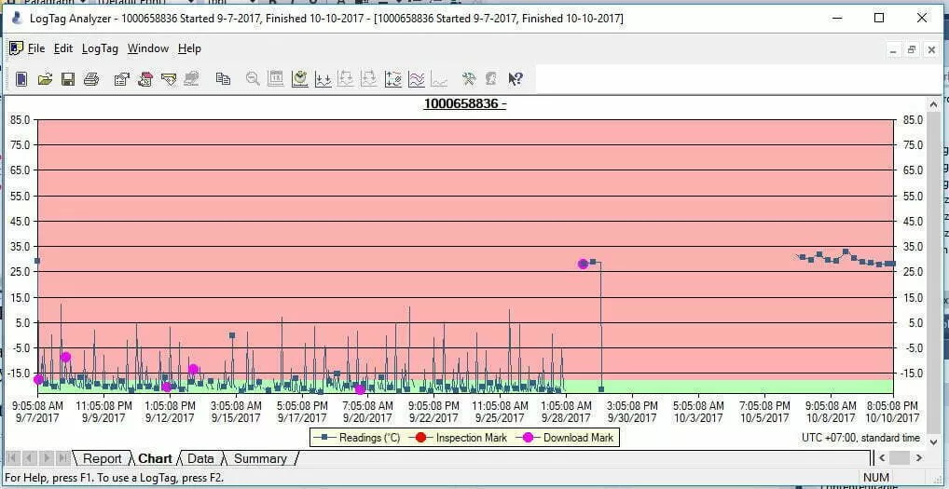Click the Copy icon in toolbar
This screenshot has height=489, width=949.
click(x=223, y=79)
